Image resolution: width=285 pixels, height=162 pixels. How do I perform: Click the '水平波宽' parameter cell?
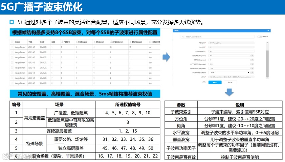(x=181, y=133)
